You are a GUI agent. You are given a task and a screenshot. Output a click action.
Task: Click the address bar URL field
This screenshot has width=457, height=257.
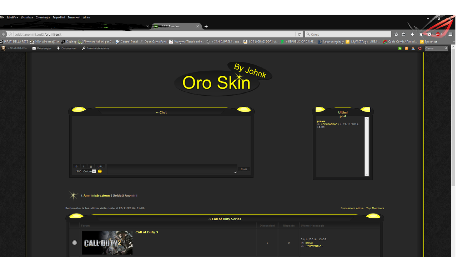[x=154, y=34]
